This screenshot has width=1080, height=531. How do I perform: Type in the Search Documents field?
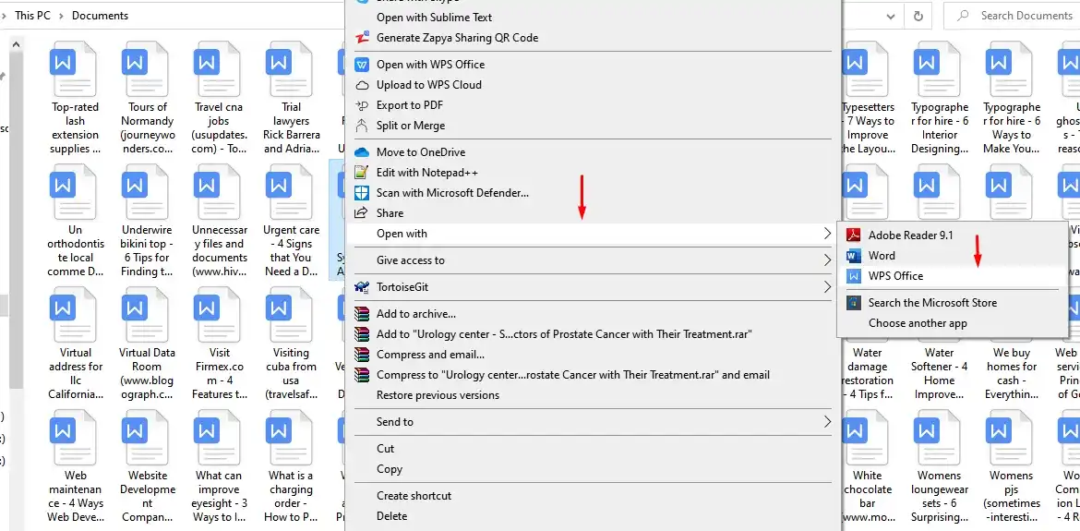1025,16
